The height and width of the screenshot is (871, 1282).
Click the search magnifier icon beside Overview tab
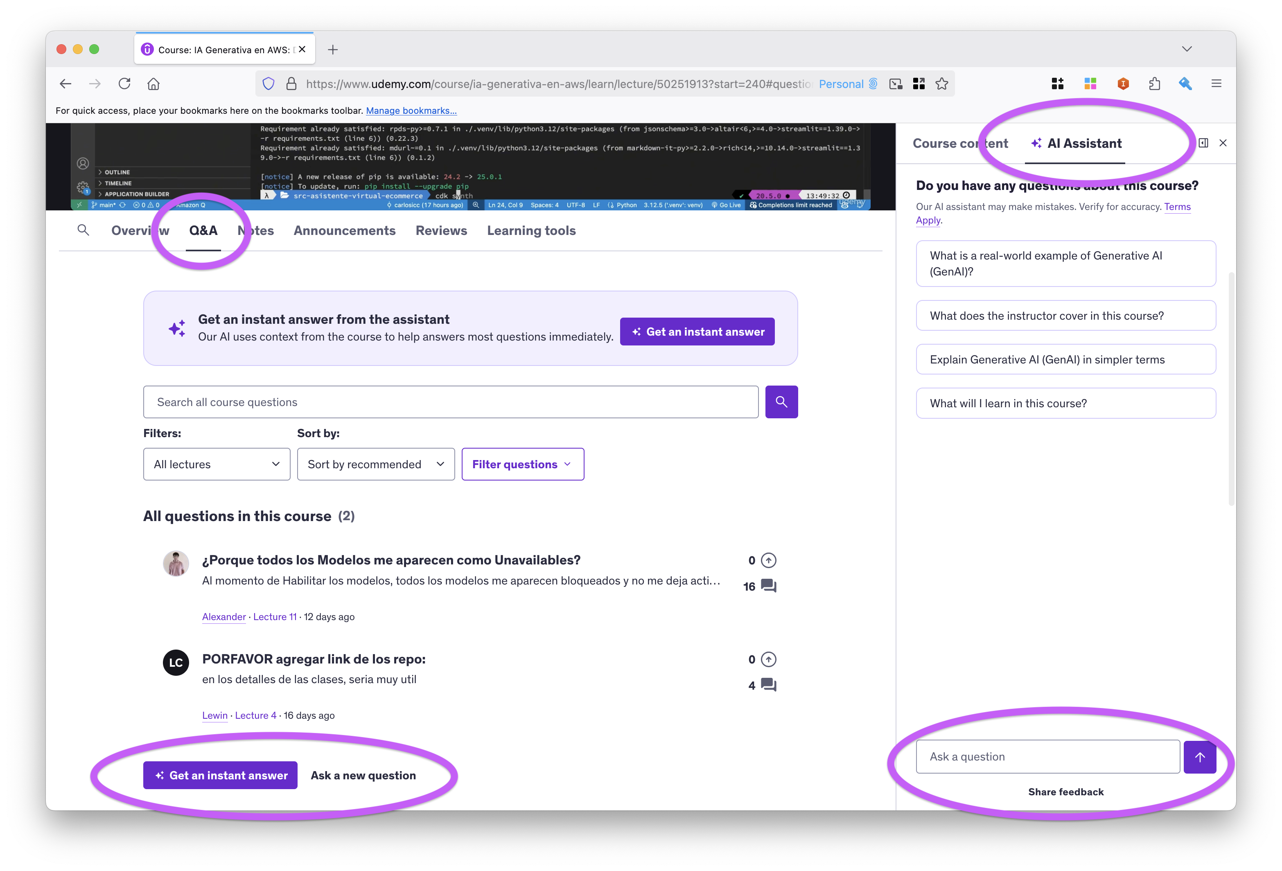tap(83, 230)
